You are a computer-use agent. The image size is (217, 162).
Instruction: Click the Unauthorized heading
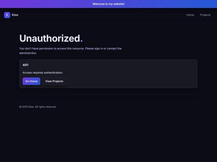click(51, 38)
